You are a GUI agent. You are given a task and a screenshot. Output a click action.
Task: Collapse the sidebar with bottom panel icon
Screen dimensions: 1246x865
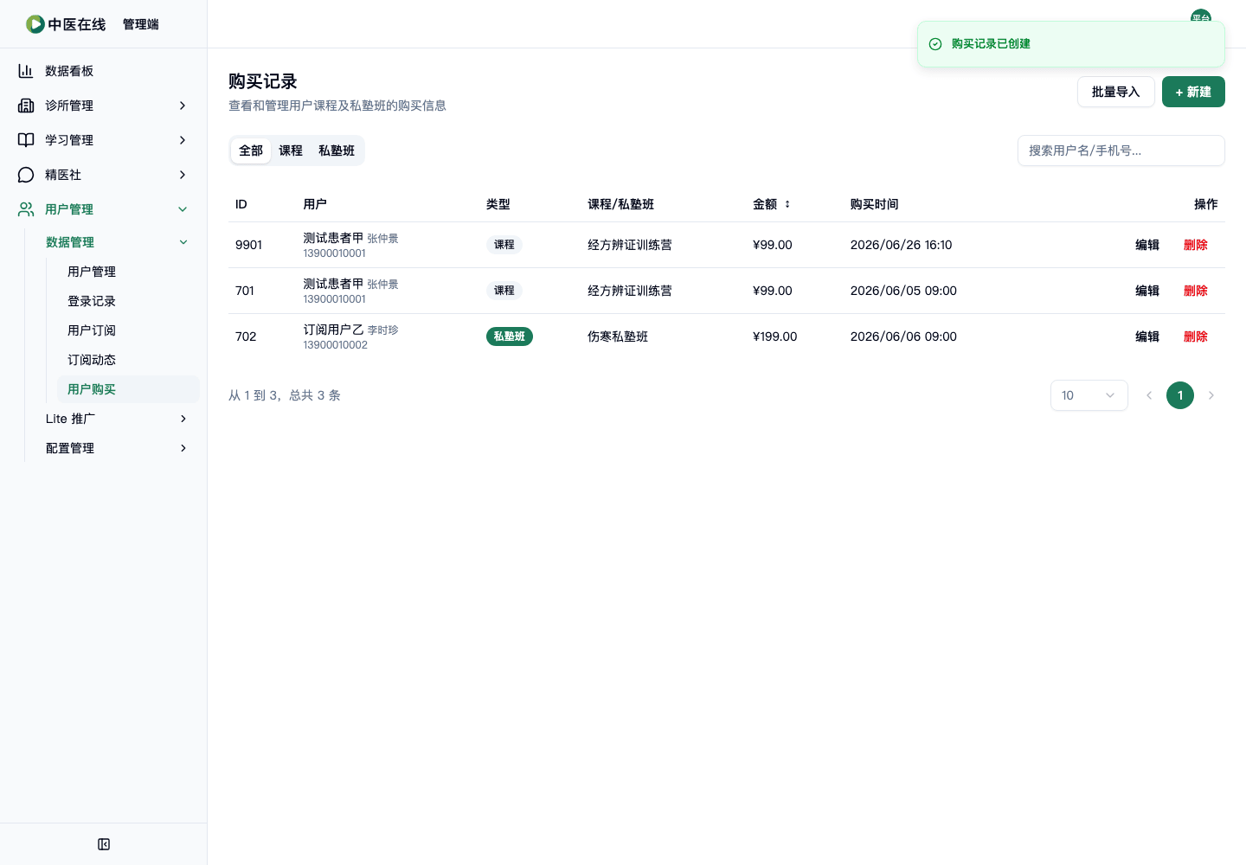[104, 844]
